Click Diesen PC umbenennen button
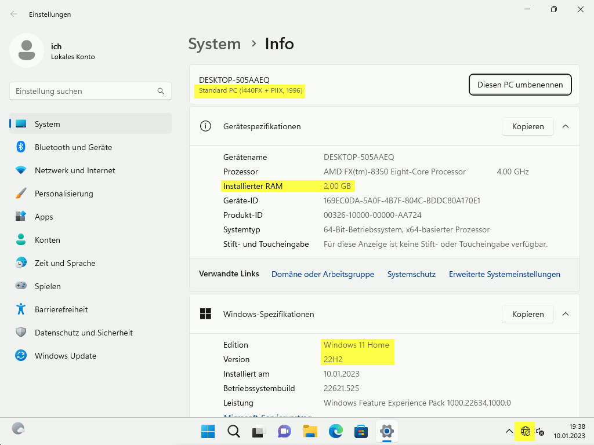The image size is (594, 445). (520, 85)
